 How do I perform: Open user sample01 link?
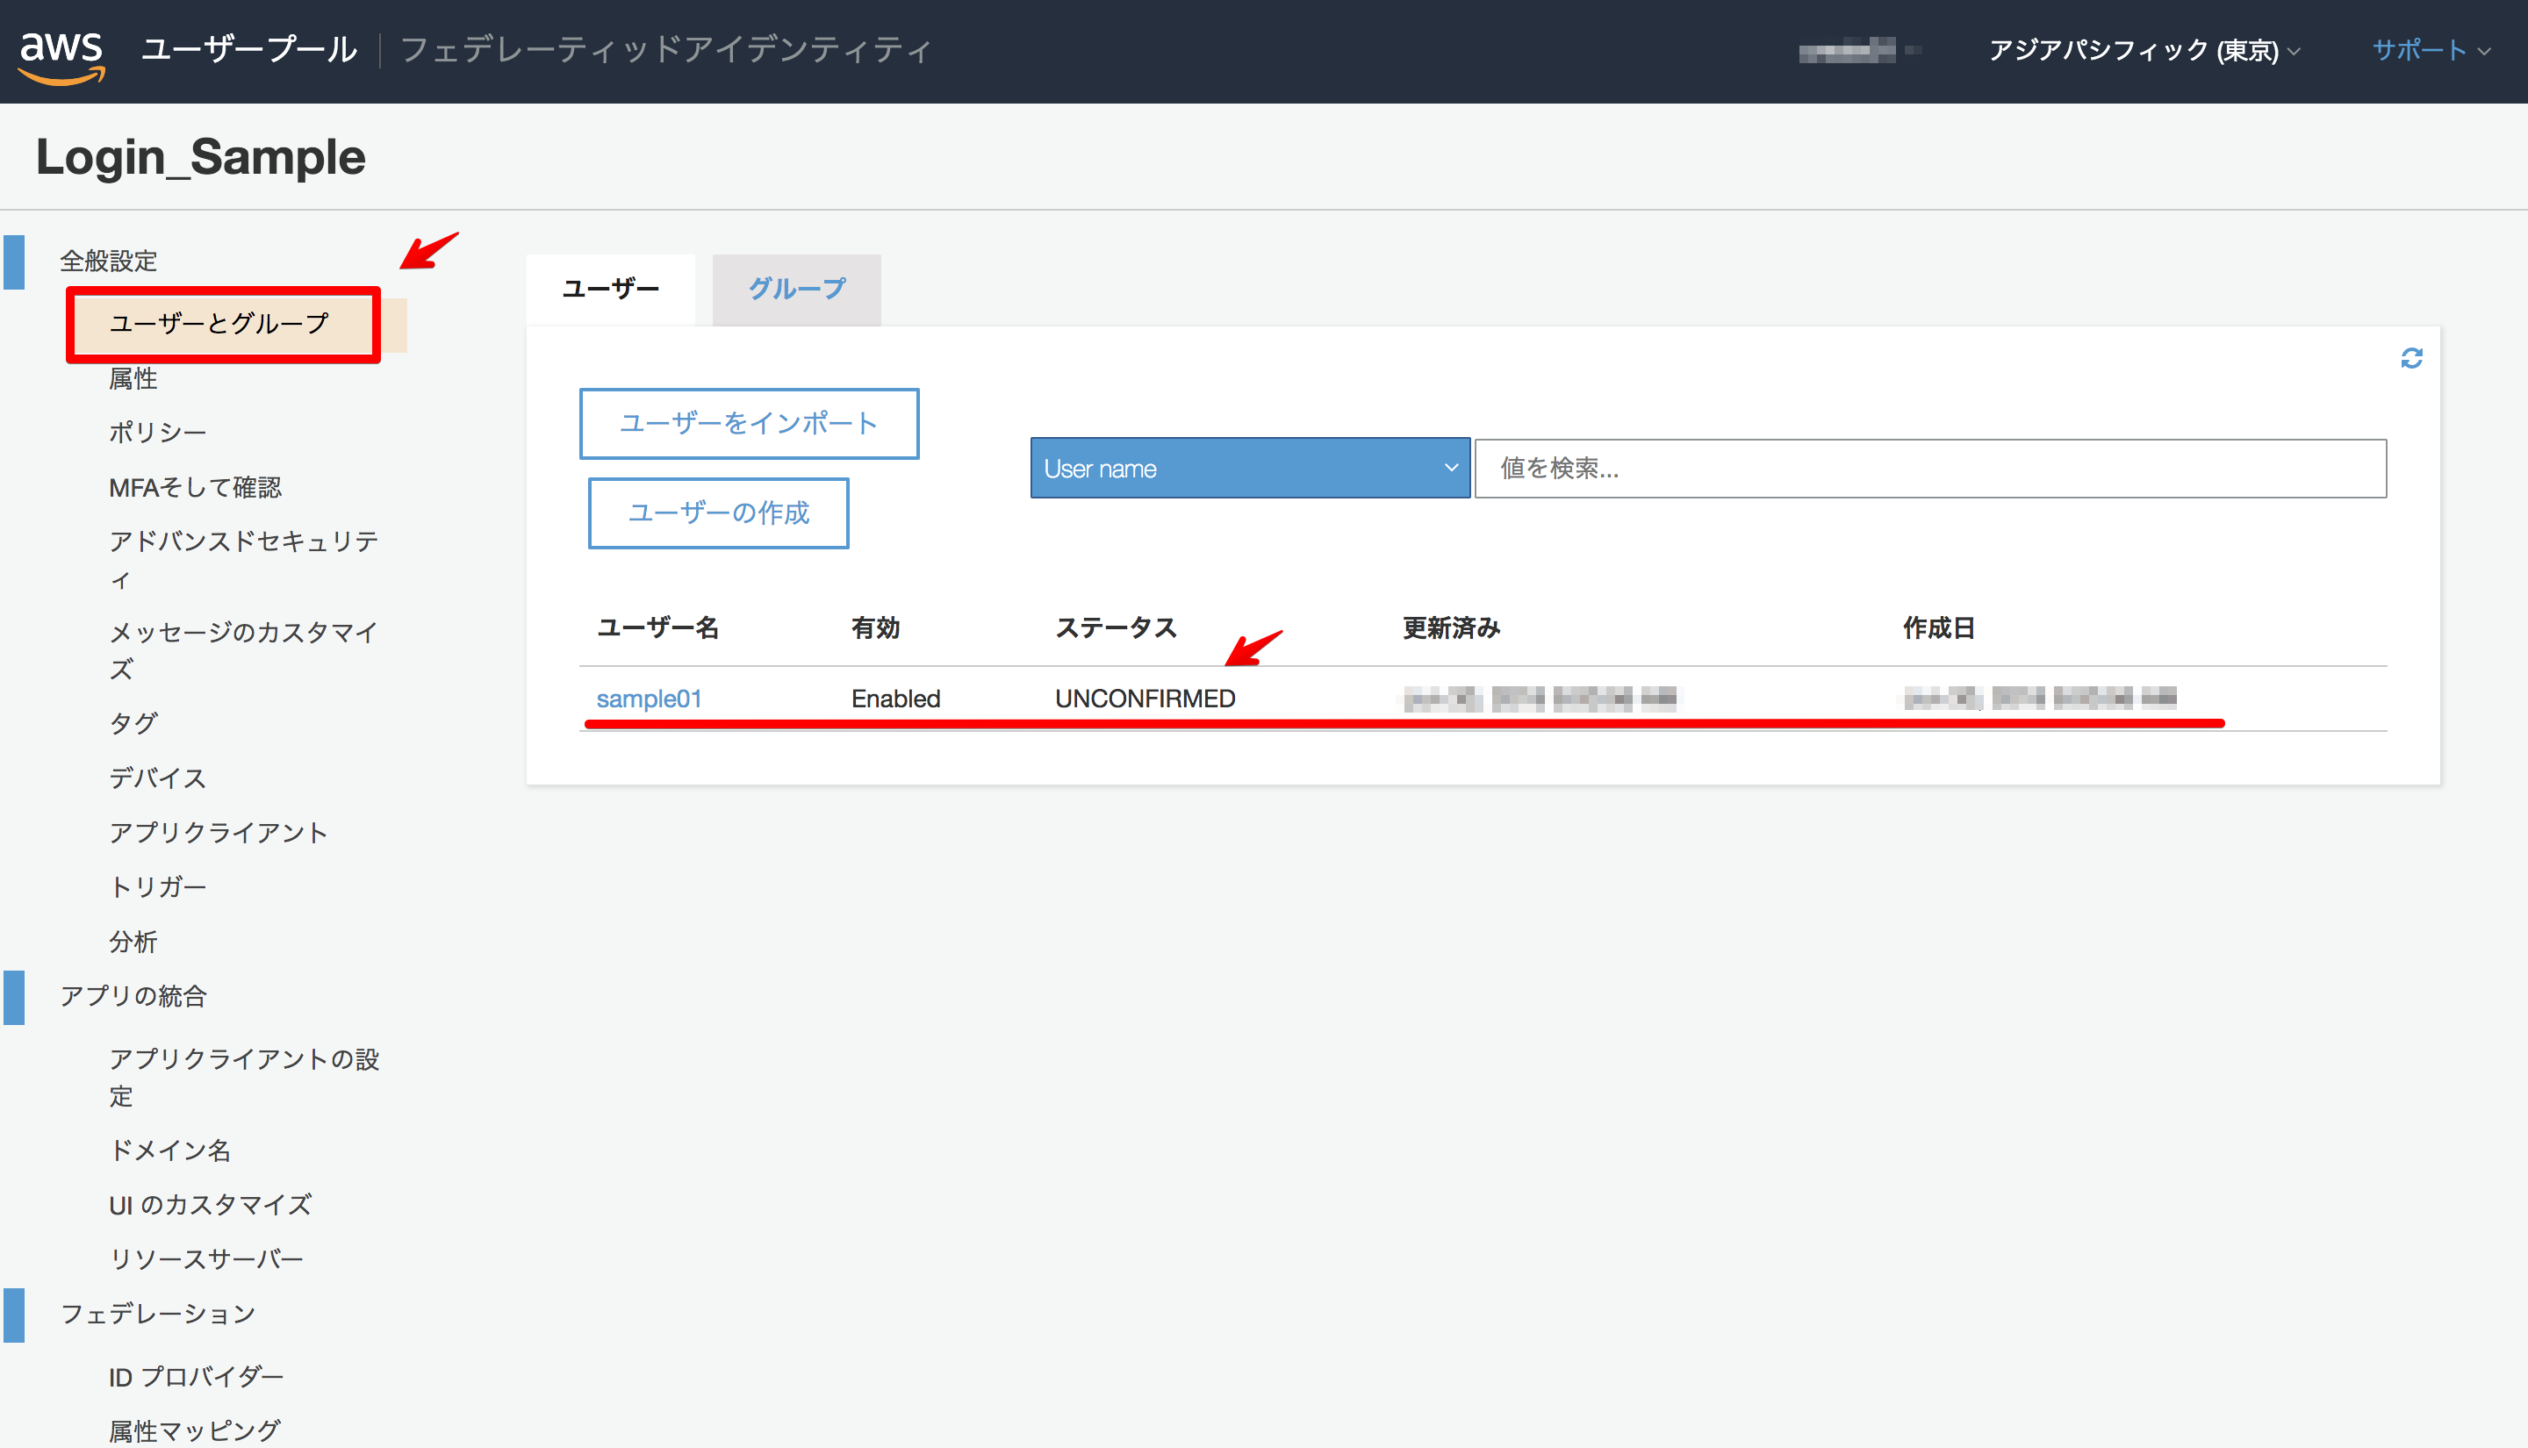click(650, 699)
